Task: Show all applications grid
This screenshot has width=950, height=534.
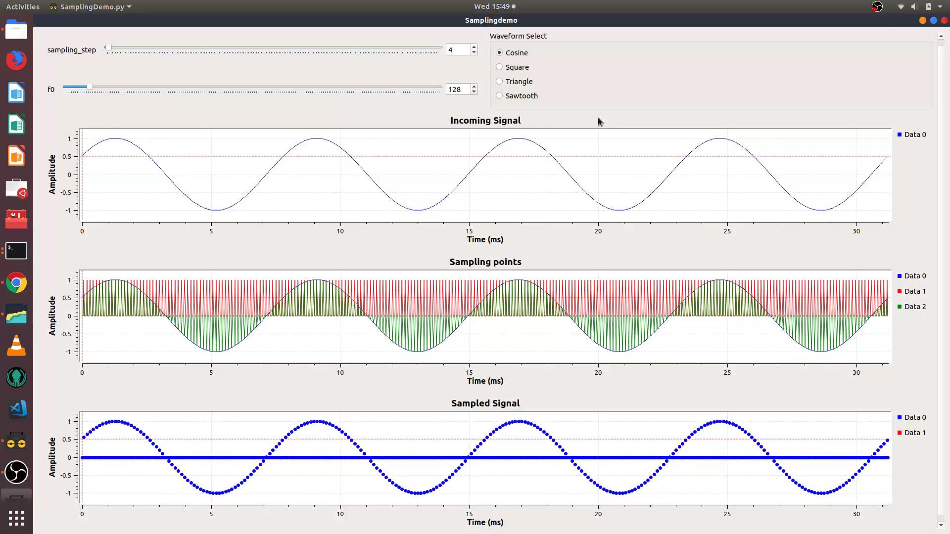Action: click(x=16, y=518)
